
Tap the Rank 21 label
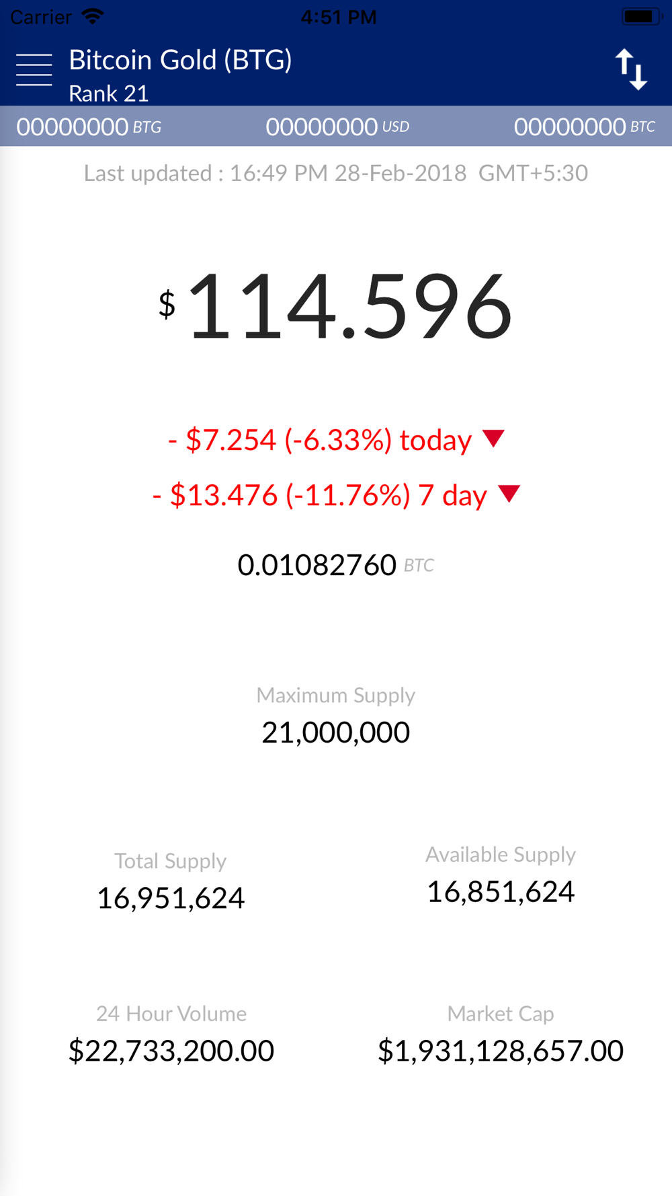[x=108, y=94]
